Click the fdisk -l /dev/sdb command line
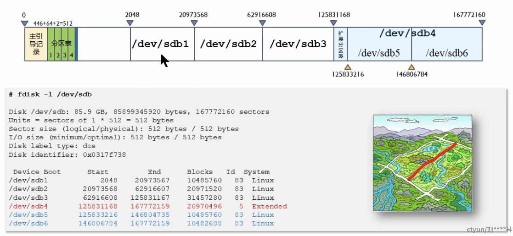 (51, 95)
